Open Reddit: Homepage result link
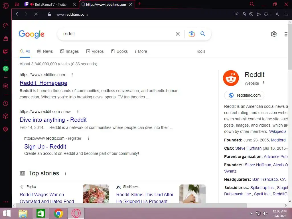292x219 pixels. click(x=43, y=83)
